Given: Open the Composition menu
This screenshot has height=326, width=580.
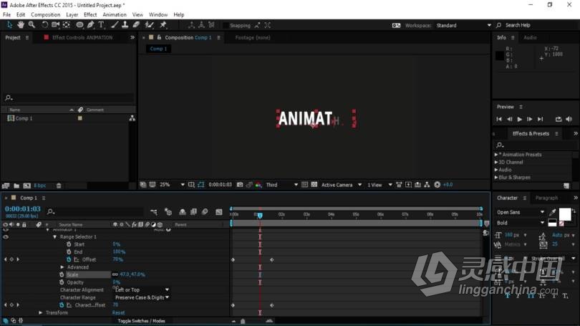Looking at the screenshot, I should [x=45, y=14].
